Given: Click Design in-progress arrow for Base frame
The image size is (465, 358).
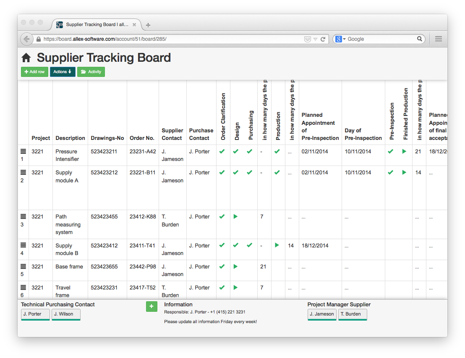Looking at the screenshot, I should [x=235, y=266].
